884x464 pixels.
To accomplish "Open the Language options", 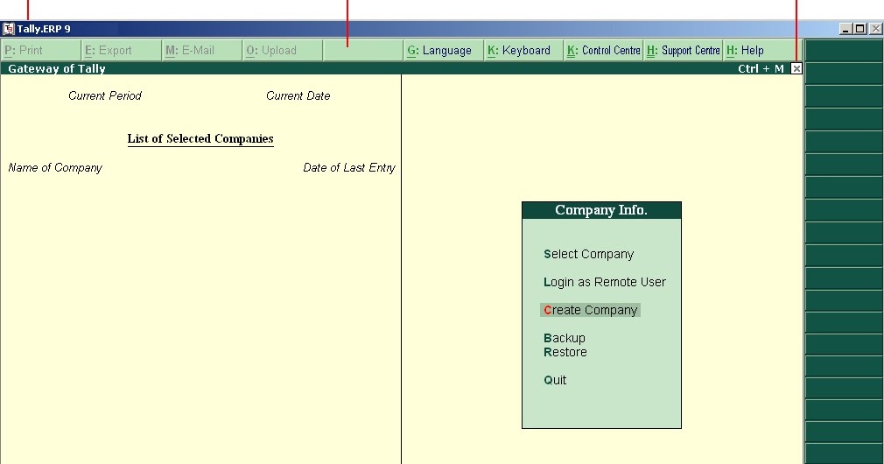I will click(444, 50).
